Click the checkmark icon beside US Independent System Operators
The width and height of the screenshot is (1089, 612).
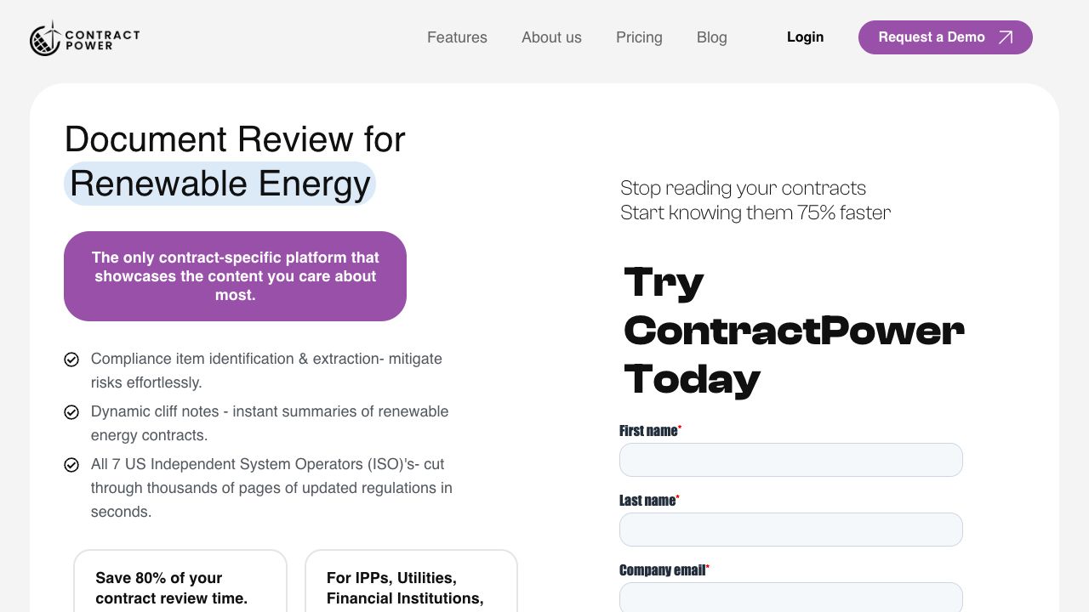pyautogui.click(x=71, y=465)
